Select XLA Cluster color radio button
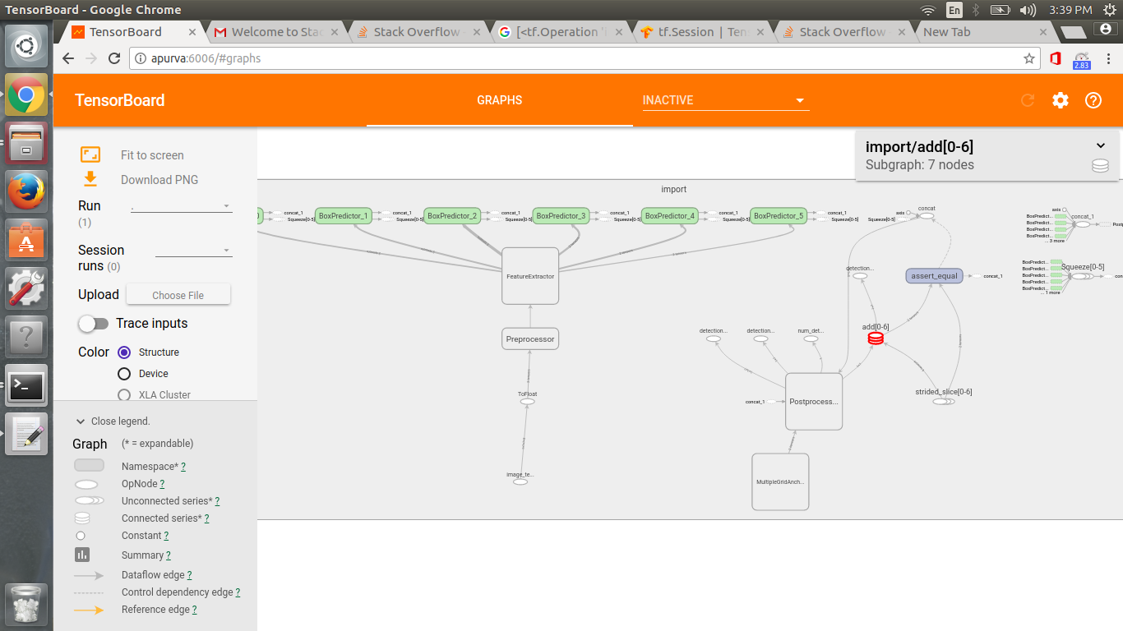1123x631 pixels. 124,394
